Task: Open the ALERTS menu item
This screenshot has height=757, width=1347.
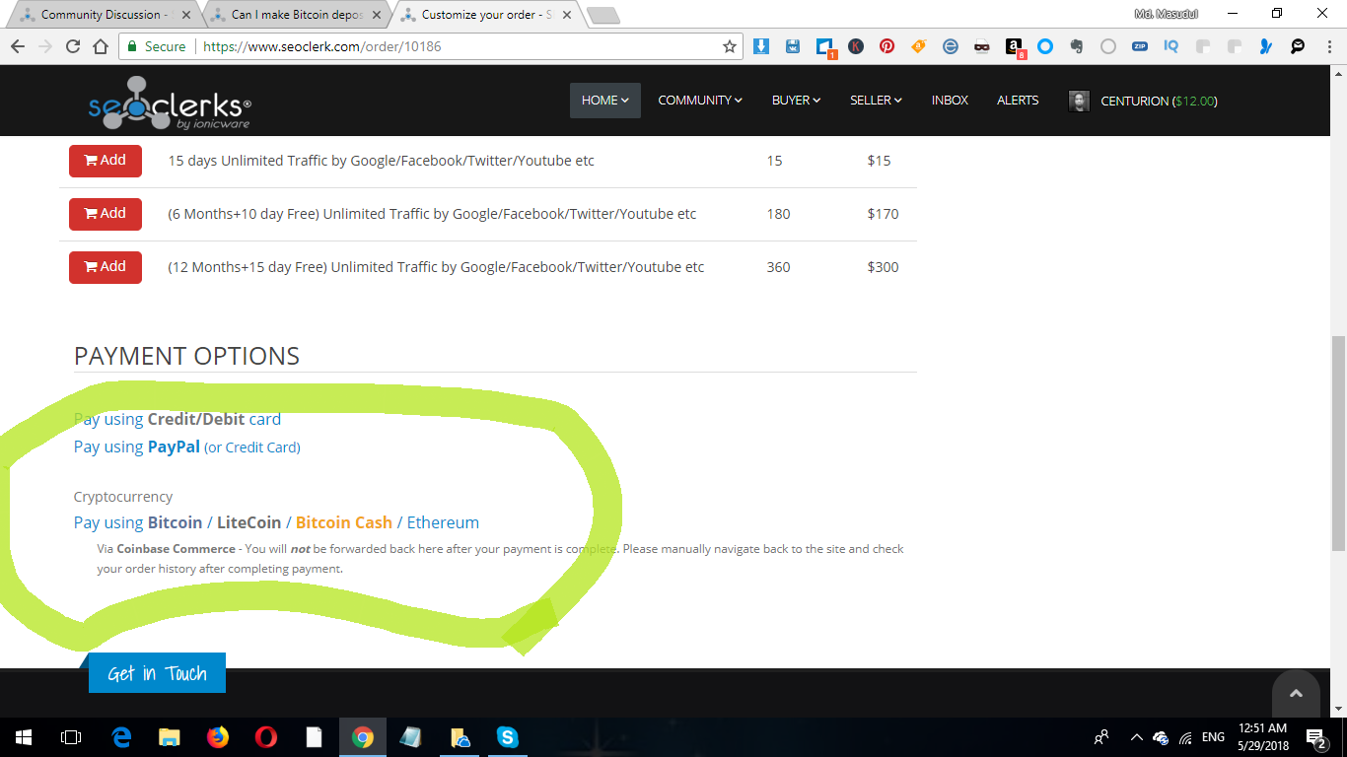Action: tap(1018, 101)
